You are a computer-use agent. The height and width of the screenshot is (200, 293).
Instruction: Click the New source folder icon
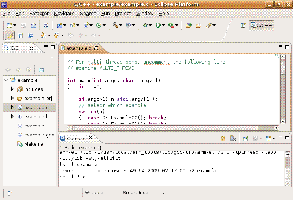point(73,25)
